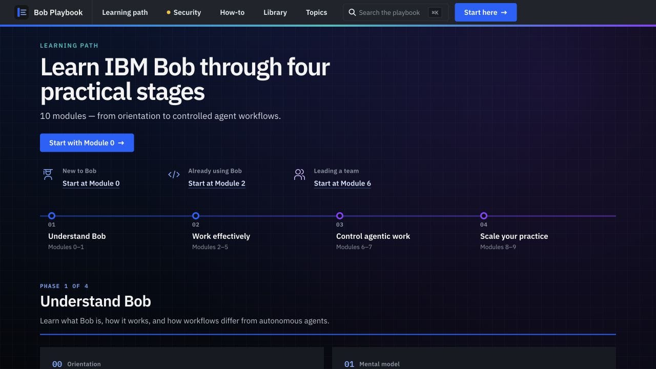This screenshot has width=656, height=369.
Task: Focus the Search the playbook field
Action: click(396, 12)
